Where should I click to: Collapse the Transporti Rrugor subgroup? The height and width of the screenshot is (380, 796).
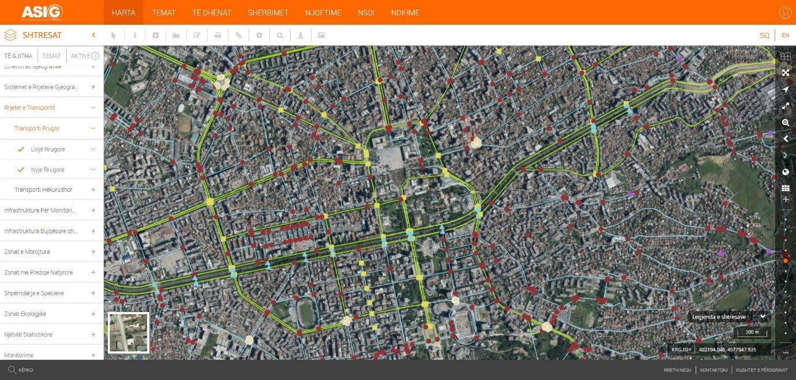click(x=93, y=128)
